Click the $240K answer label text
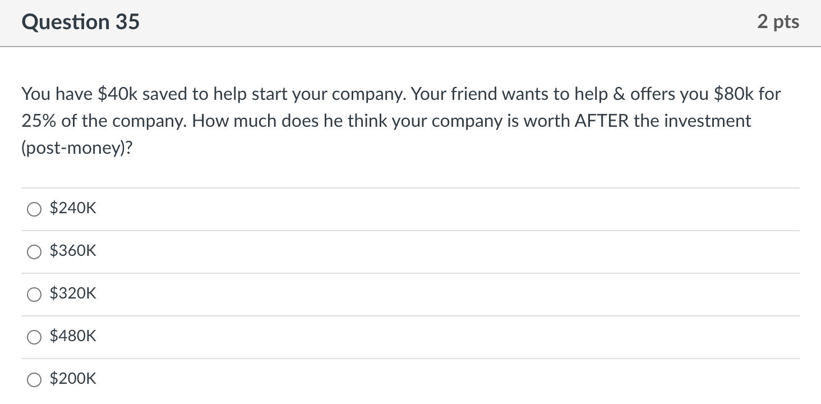 [x=73, y=208]
